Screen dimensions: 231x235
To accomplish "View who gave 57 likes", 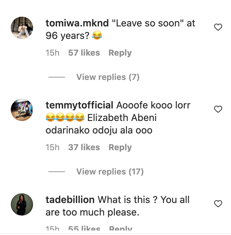I will [84, 53].
